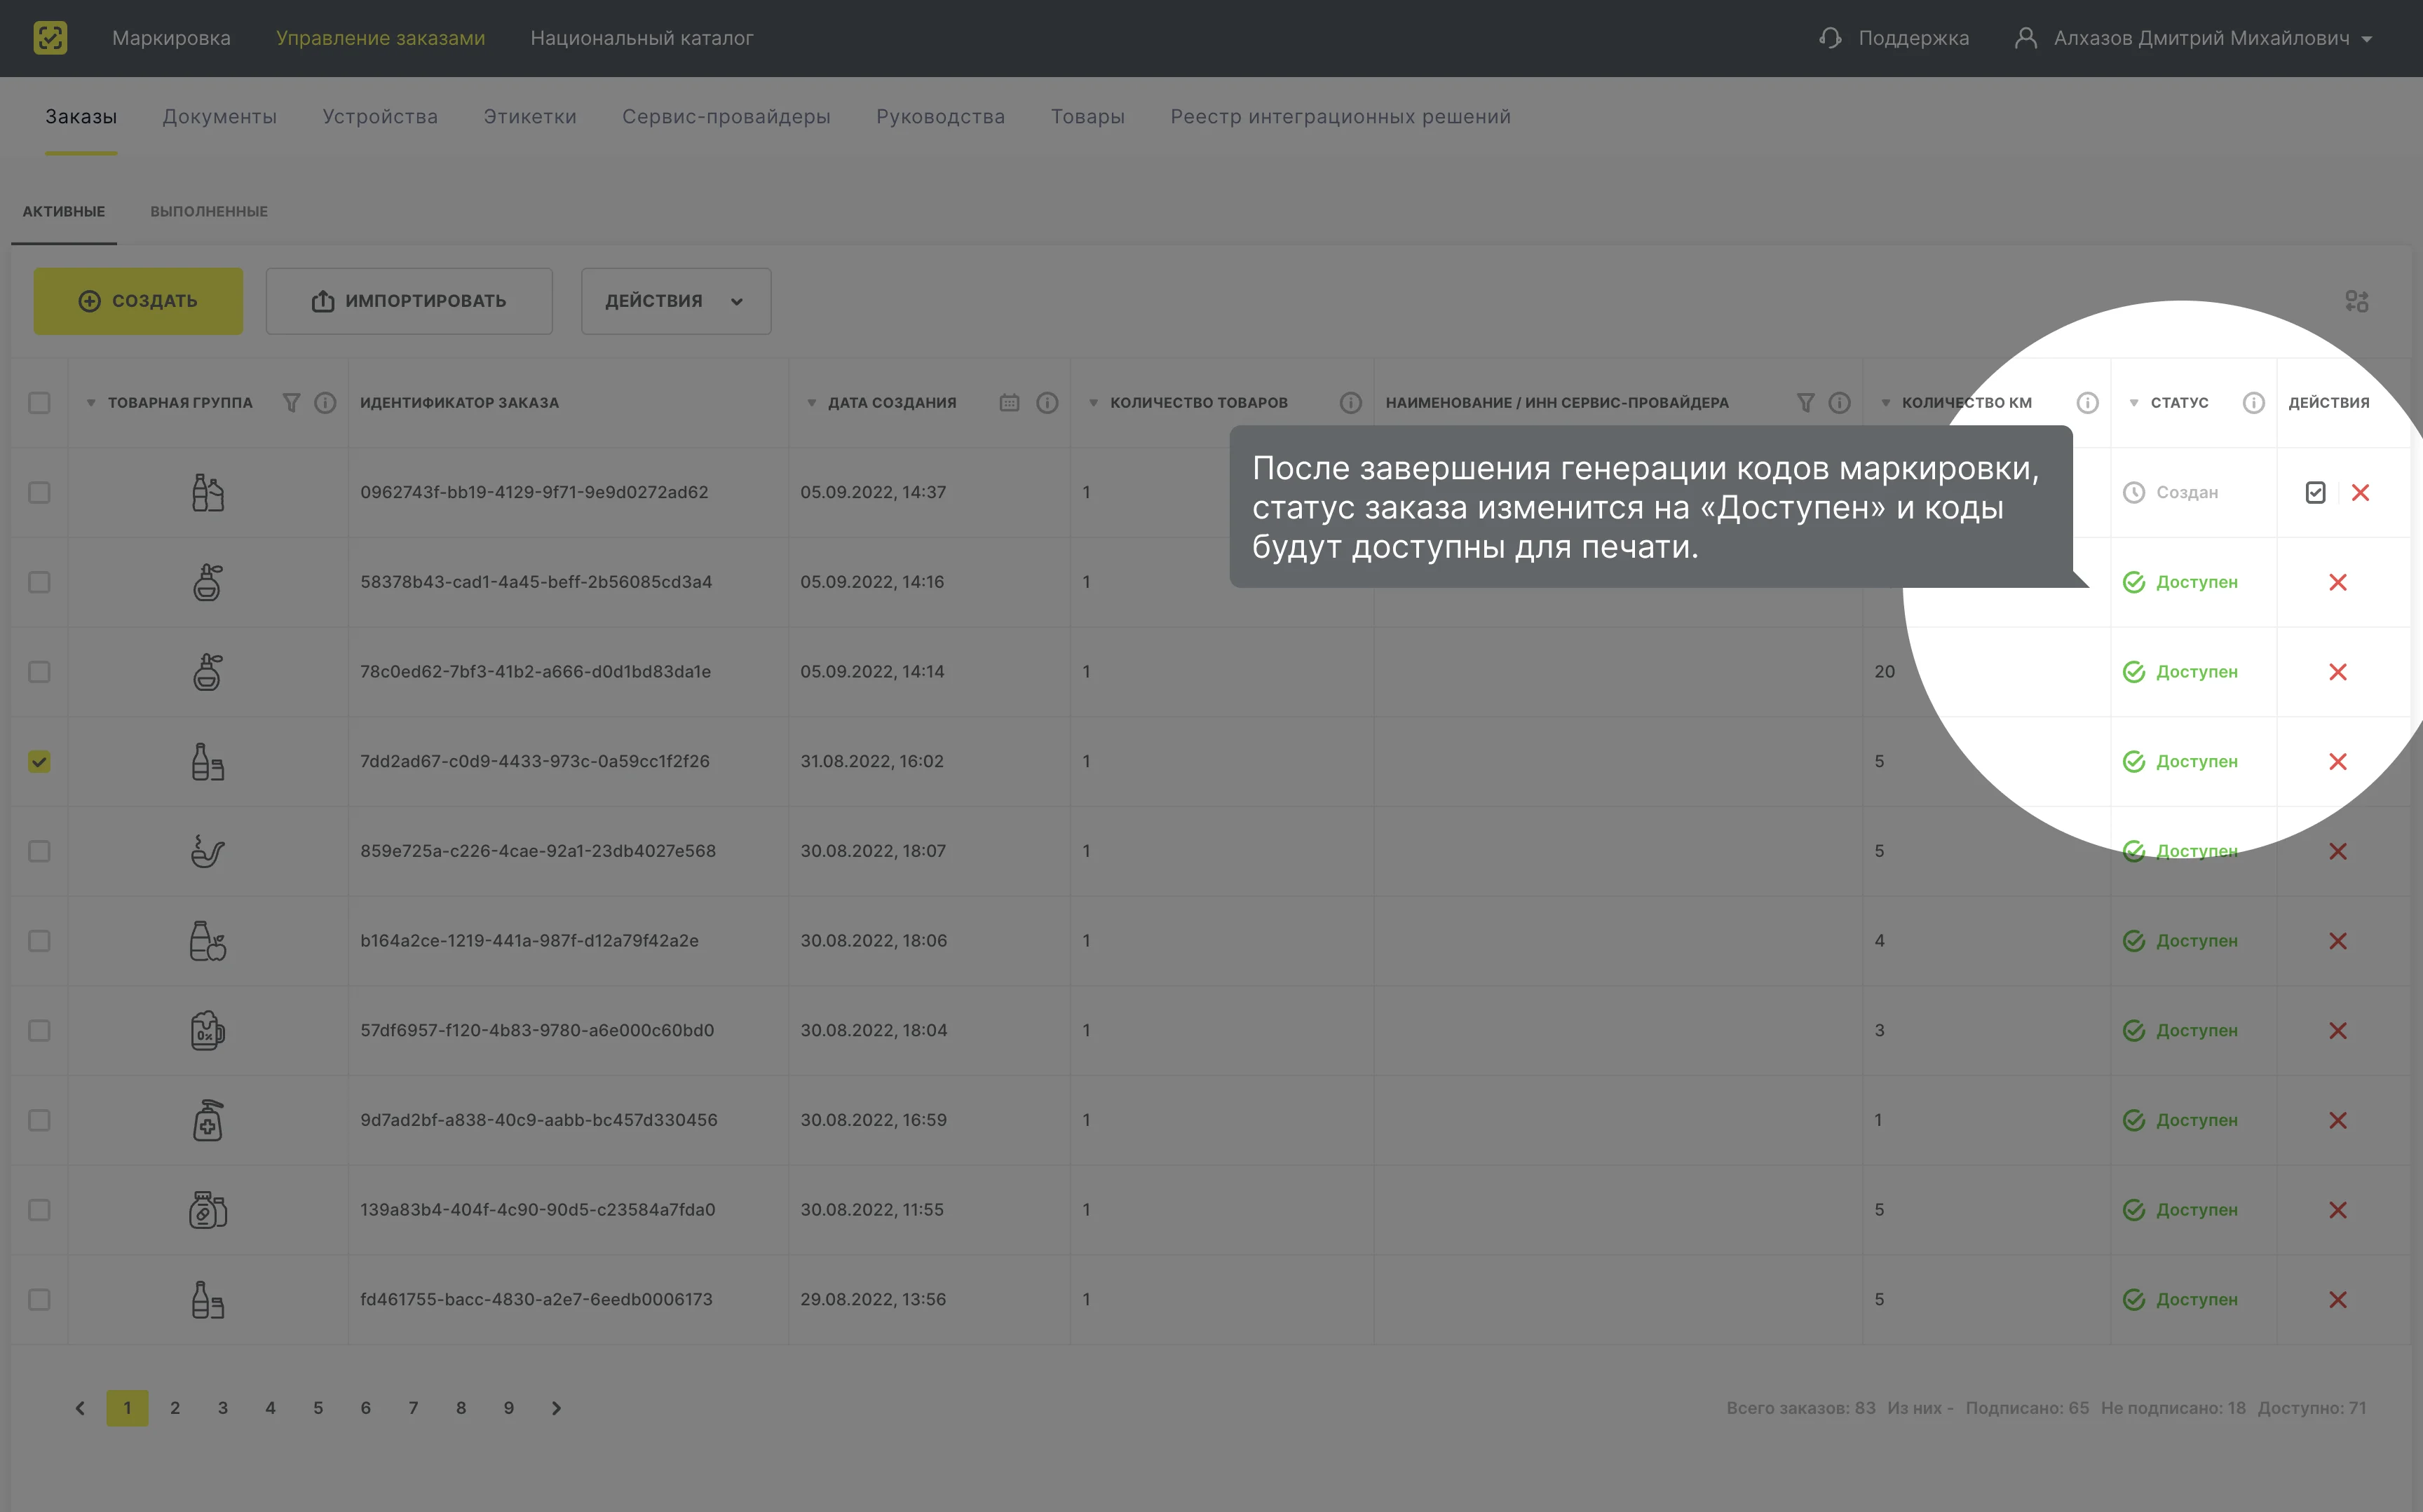Show info for Статус column
This screenshot has height=1512, width=2423.
[2254, 402]
